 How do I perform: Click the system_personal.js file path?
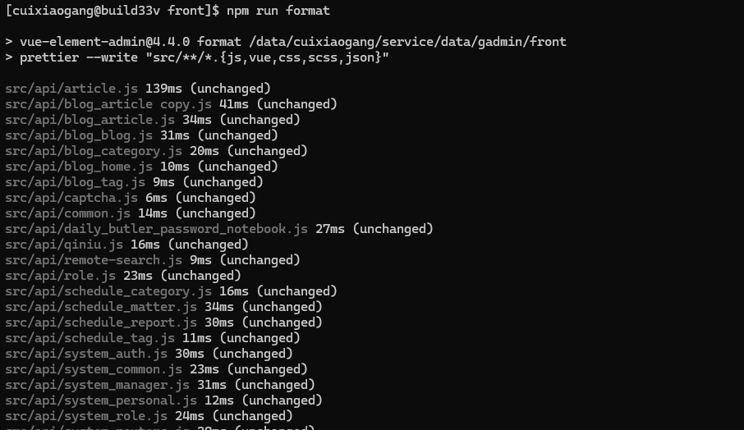tap(101, 401)
